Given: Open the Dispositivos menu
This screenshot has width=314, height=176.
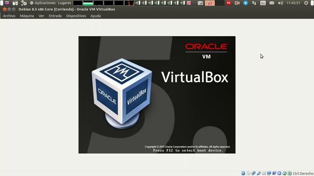Looking at the screenshot, I should (76, 16).
